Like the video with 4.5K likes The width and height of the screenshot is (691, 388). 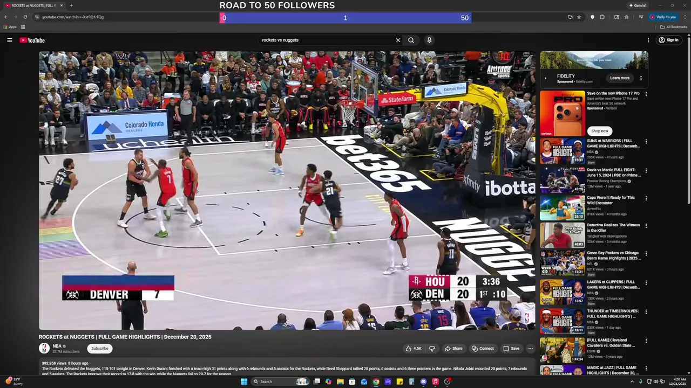pos(414,349)
